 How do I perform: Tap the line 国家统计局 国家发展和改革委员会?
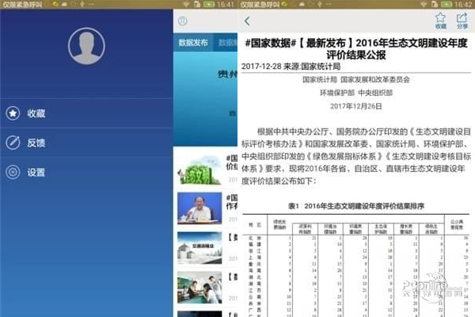click(x=356, y=79)
